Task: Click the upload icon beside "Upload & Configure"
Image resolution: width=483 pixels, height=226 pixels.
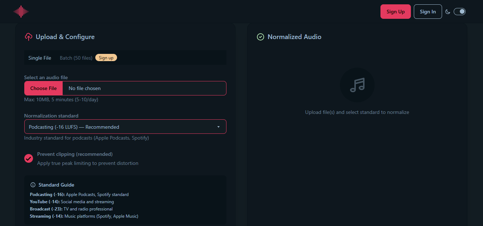Action: pos(28,37)
